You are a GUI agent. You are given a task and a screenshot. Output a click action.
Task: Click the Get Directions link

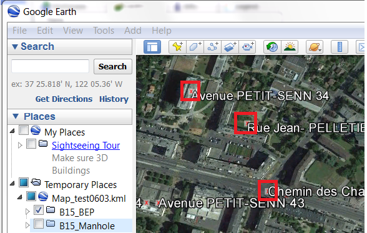click(x=64, y=99)
